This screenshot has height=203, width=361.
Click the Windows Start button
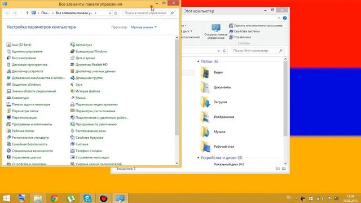pos(6,198)
